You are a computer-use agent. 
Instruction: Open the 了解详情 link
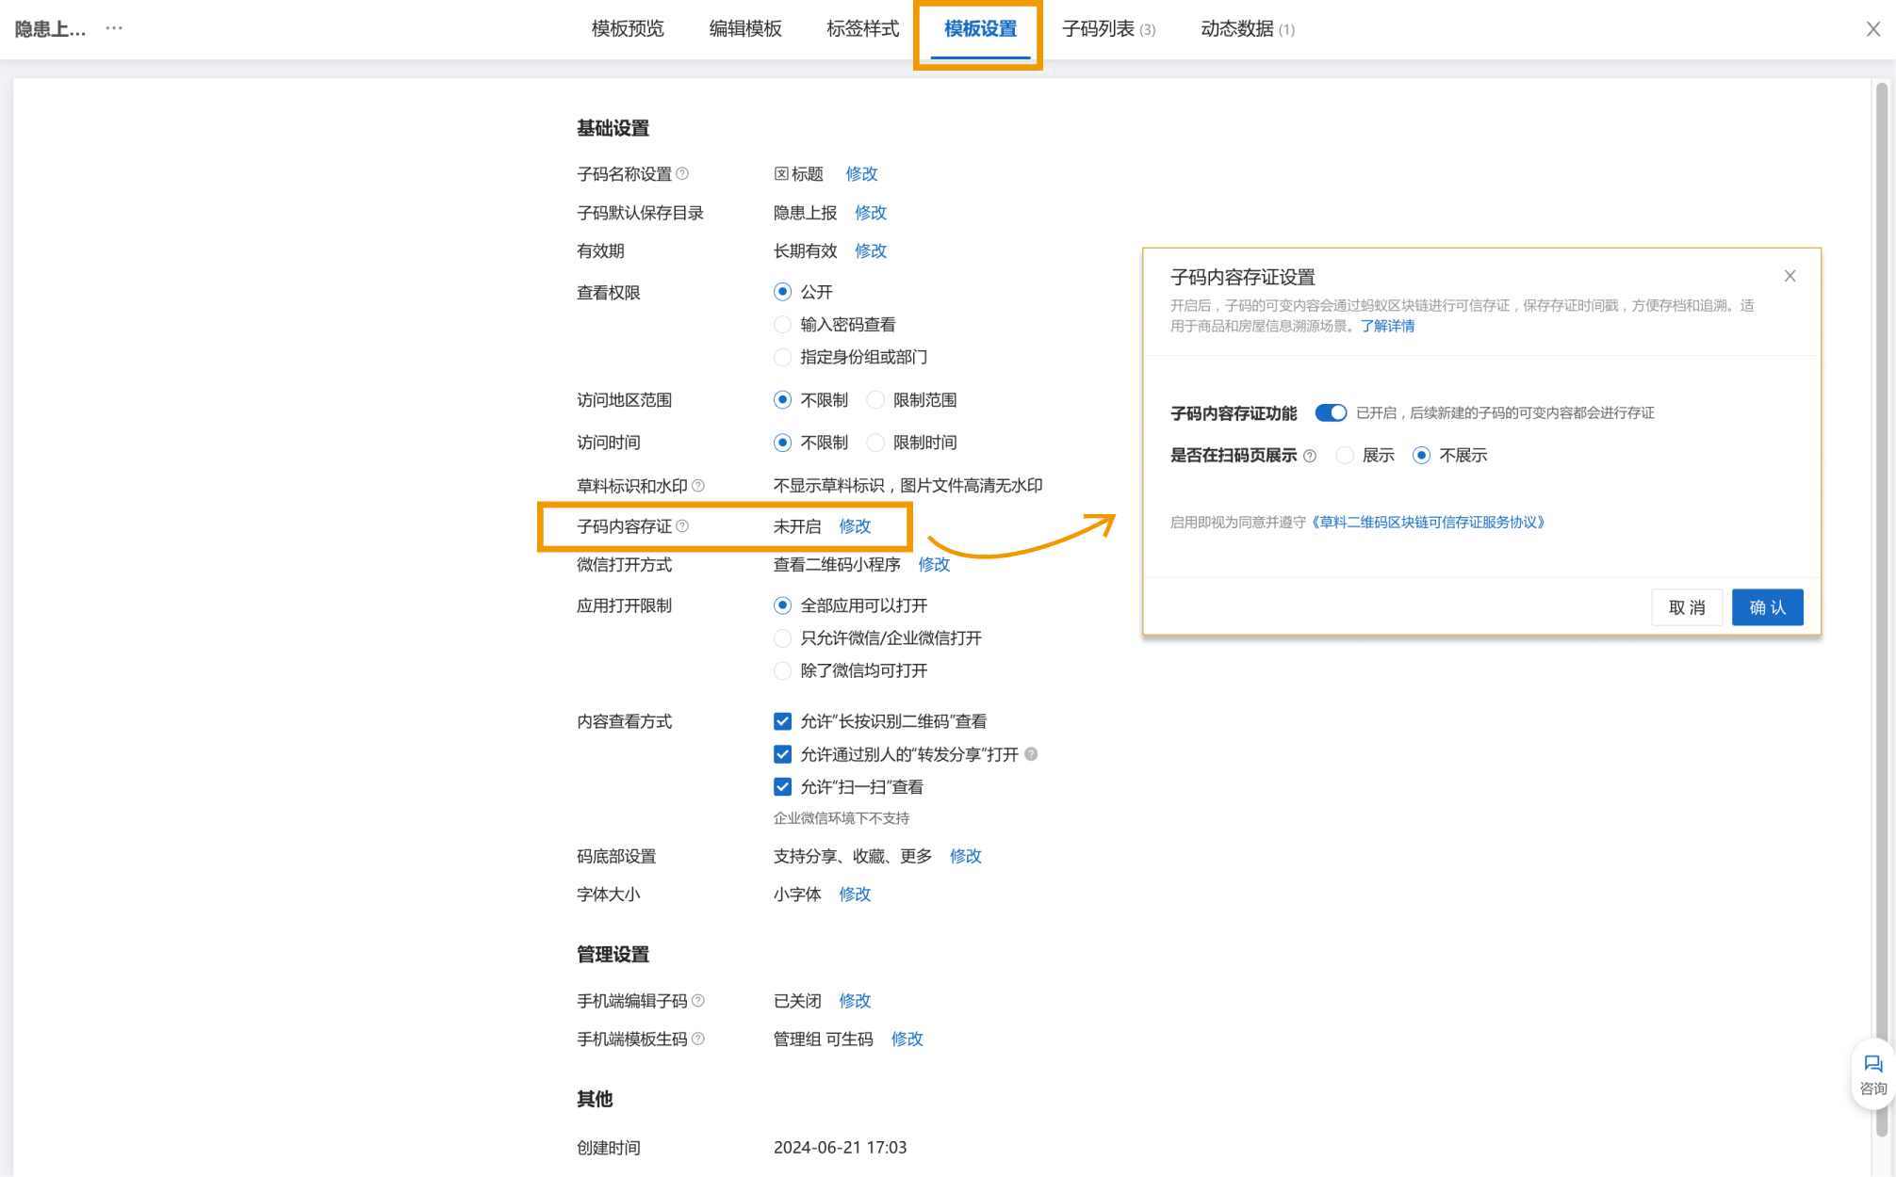pyautogui.click(x=1387, y=326)
